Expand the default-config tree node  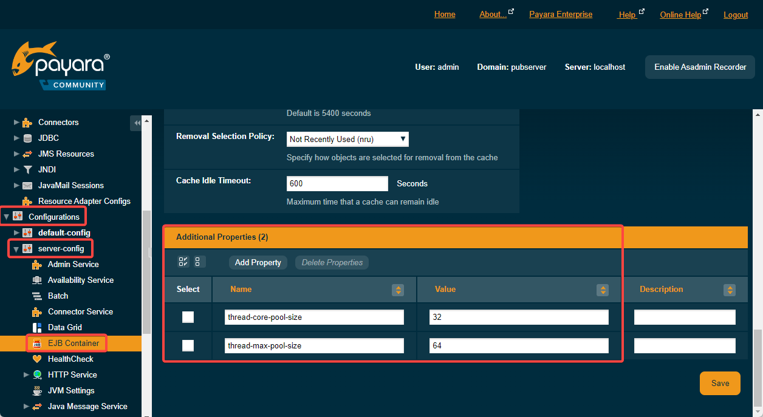point(16,232)
